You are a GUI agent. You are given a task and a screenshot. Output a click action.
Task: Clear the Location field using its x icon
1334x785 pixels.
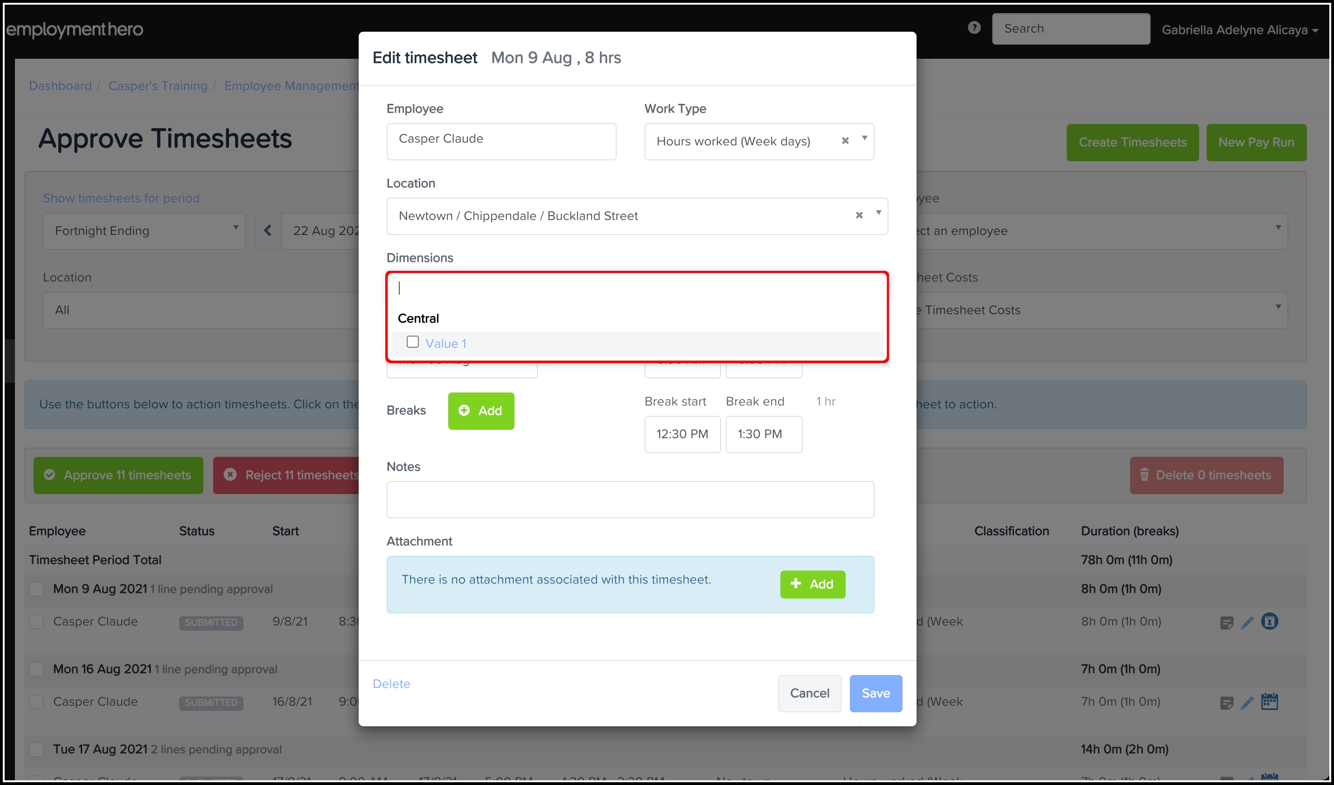coord(859,215)
